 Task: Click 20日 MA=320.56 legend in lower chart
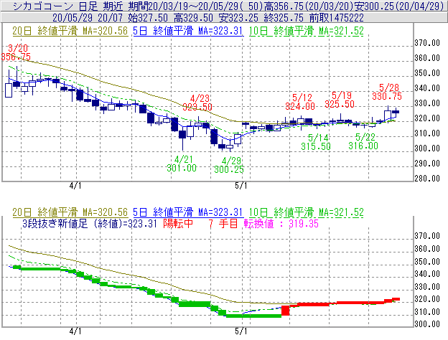pyautogui.click(x=70, y=212)
